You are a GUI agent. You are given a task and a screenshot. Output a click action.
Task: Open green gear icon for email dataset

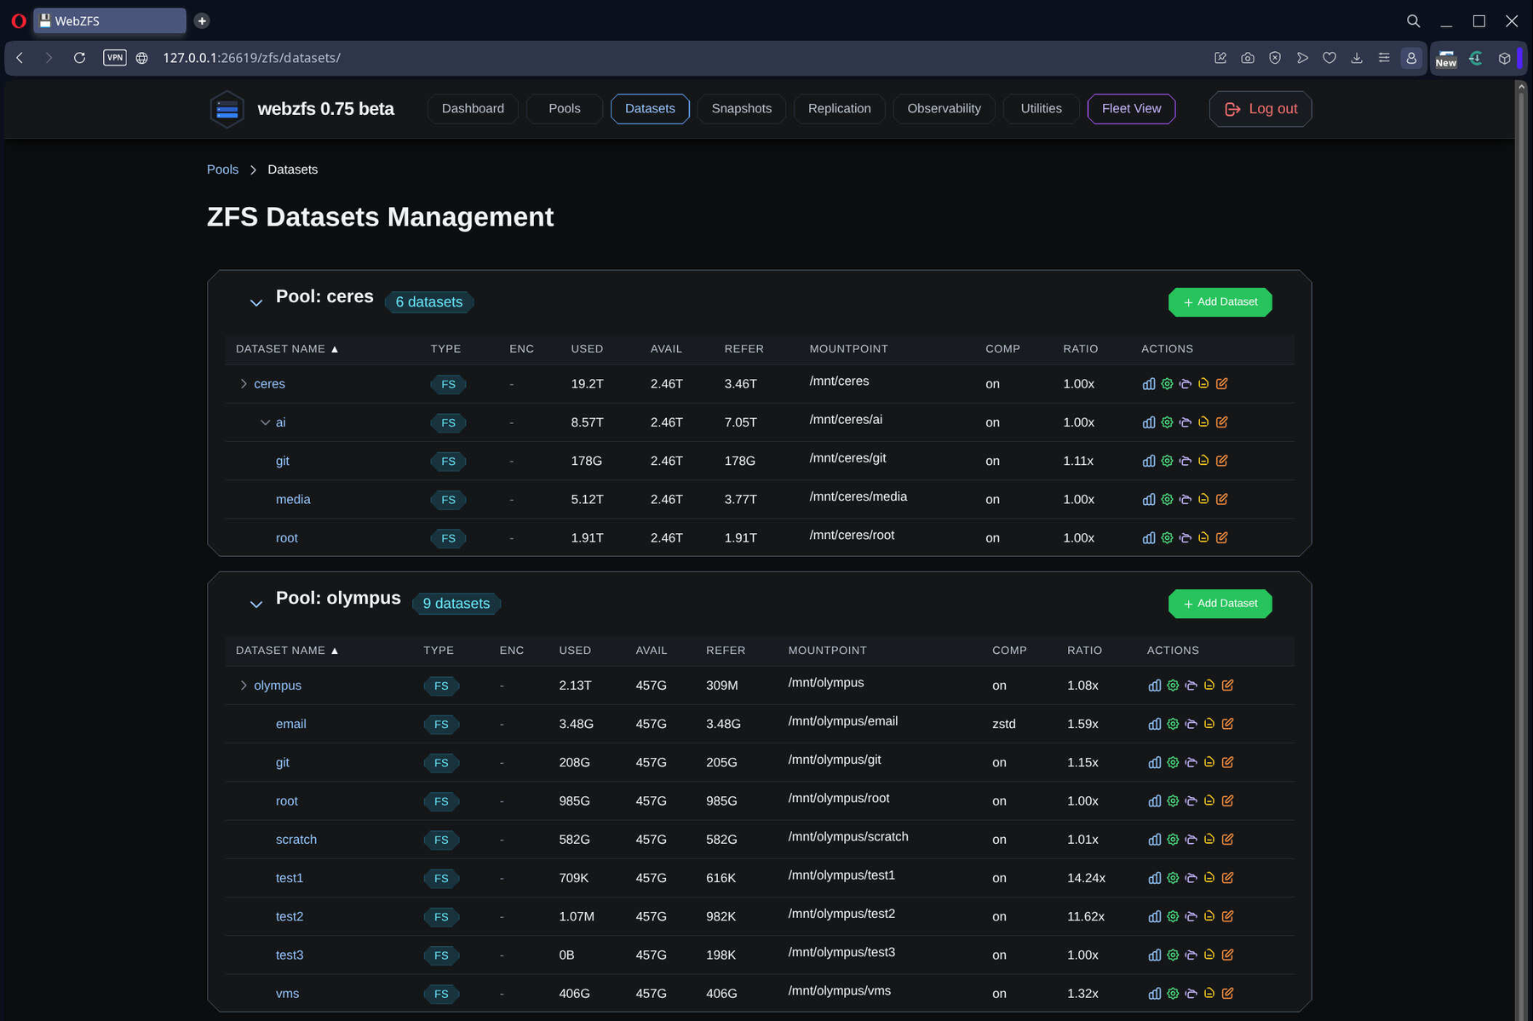point(1173,724)
